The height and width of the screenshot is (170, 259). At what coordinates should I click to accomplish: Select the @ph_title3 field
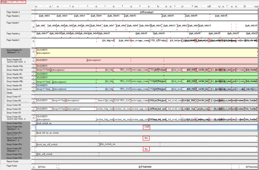62,16
